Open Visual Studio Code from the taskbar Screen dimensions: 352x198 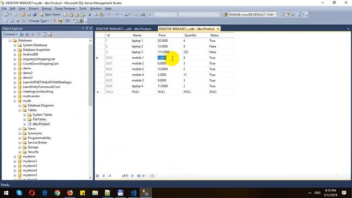[x=133, y=193]
